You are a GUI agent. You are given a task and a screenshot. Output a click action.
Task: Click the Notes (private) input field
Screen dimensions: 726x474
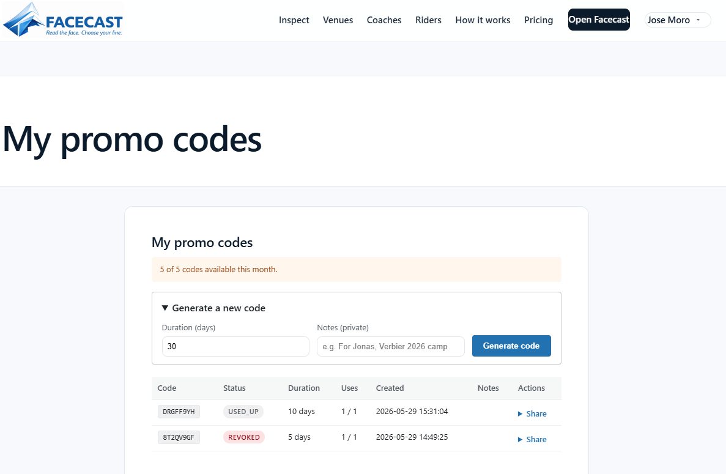[x=390, y=346]
